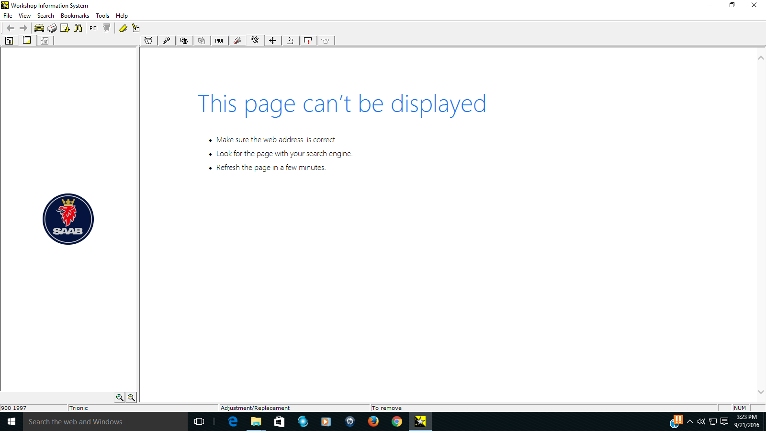
Task: Click the gears icon tab
Action: pyautogui.click(x=184, y=41)
